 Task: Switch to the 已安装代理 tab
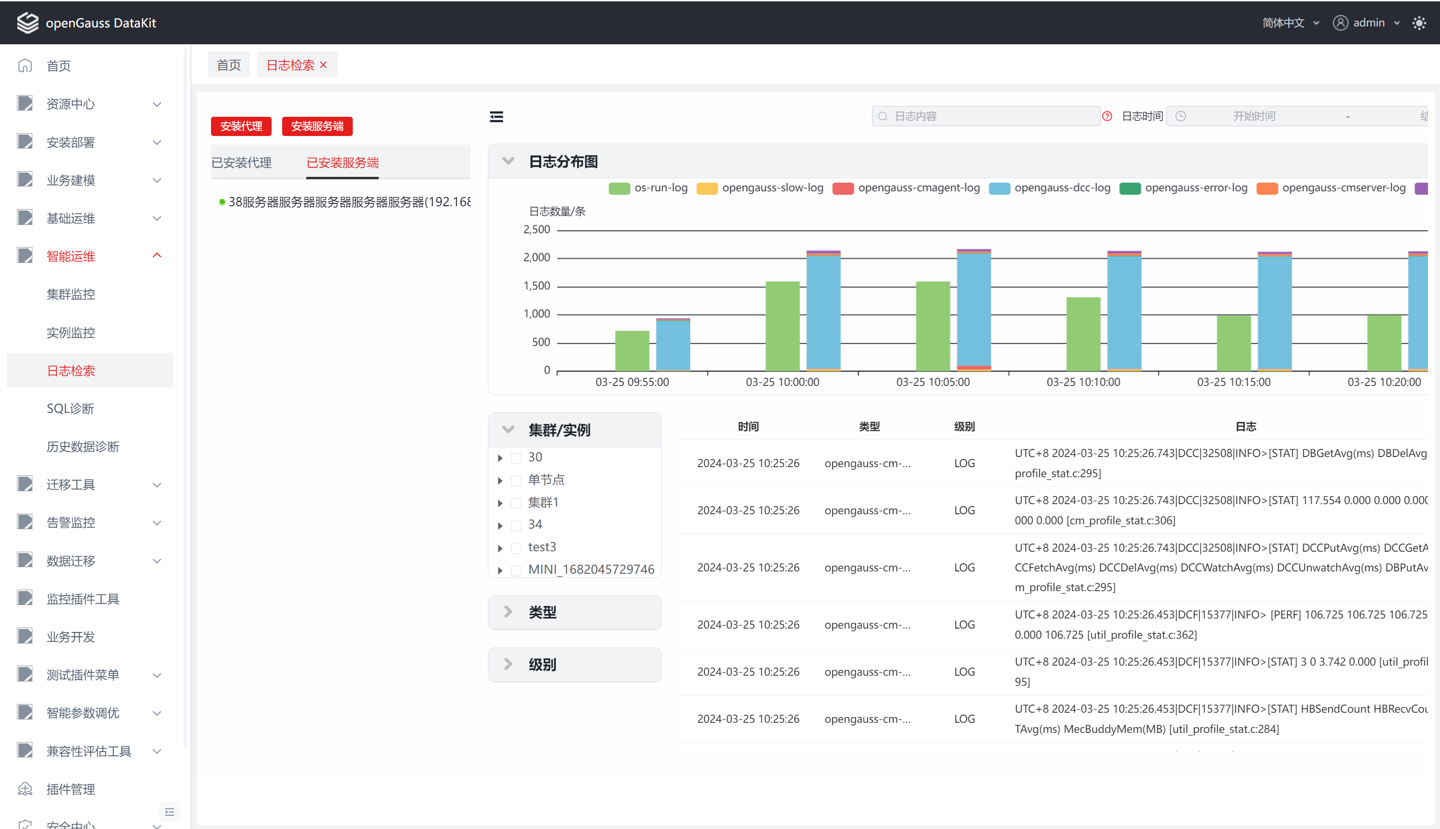point(241,163)
